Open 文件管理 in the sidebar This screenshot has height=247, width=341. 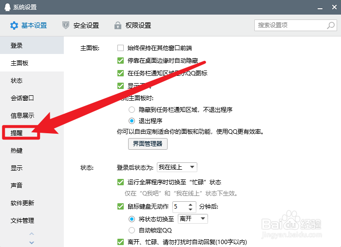click(32, 221)
